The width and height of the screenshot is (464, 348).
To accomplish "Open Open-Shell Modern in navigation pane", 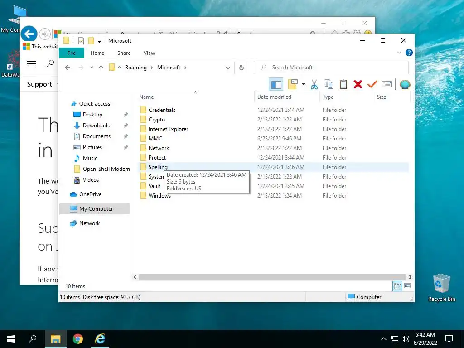I will click(x=106, y=169).
